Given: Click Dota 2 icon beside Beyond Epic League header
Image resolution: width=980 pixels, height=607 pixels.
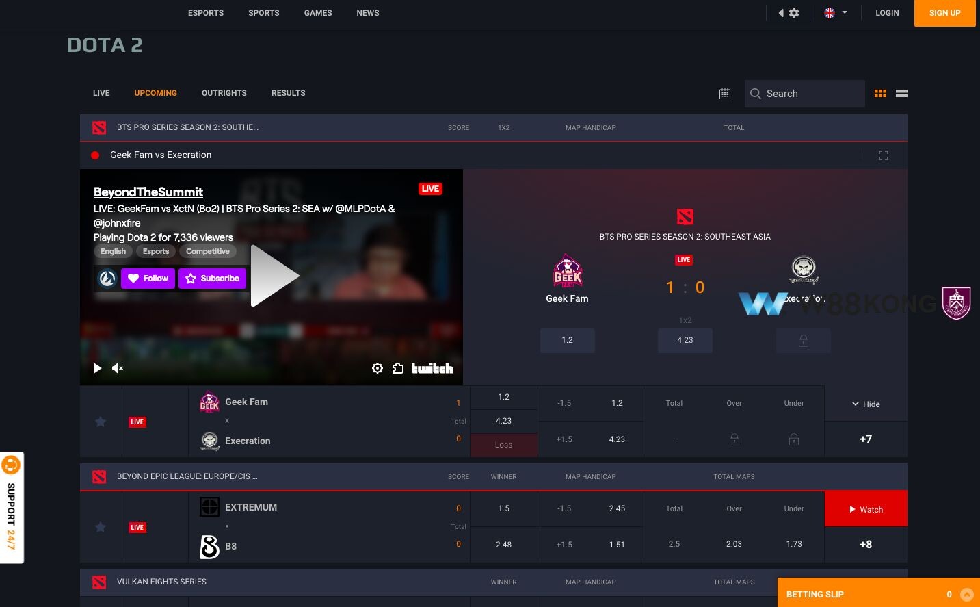Looking at the screenshot, I should pyautogui.click(x=99, y=476).
